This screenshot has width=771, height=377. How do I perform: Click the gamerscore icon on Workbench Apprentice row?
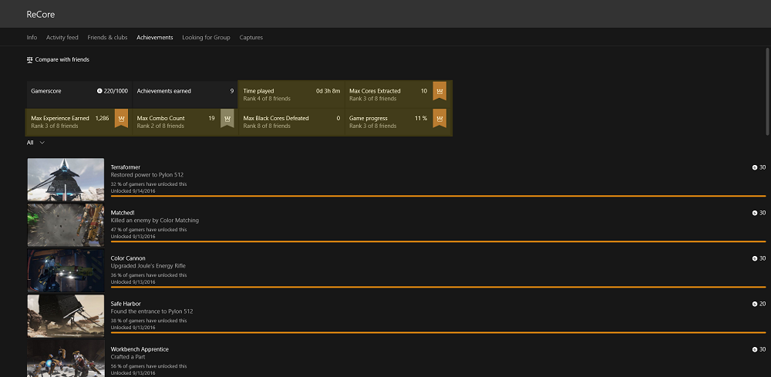755,349
